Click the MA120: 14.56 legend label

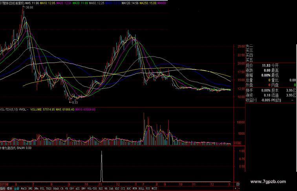[x=130, y=3]
